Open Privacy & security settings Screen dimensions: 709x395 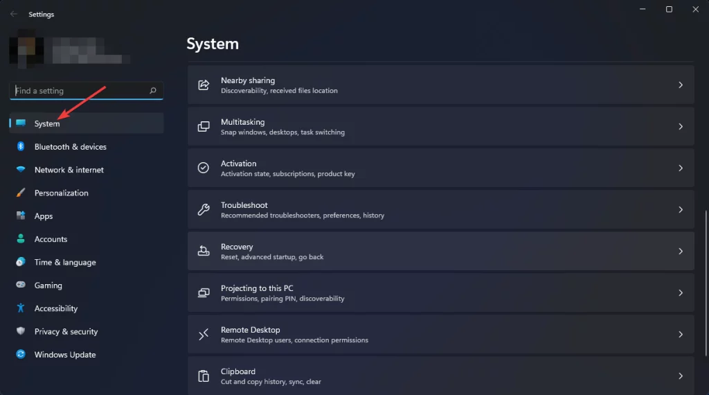pyautogui.click(x=87, y=331)
